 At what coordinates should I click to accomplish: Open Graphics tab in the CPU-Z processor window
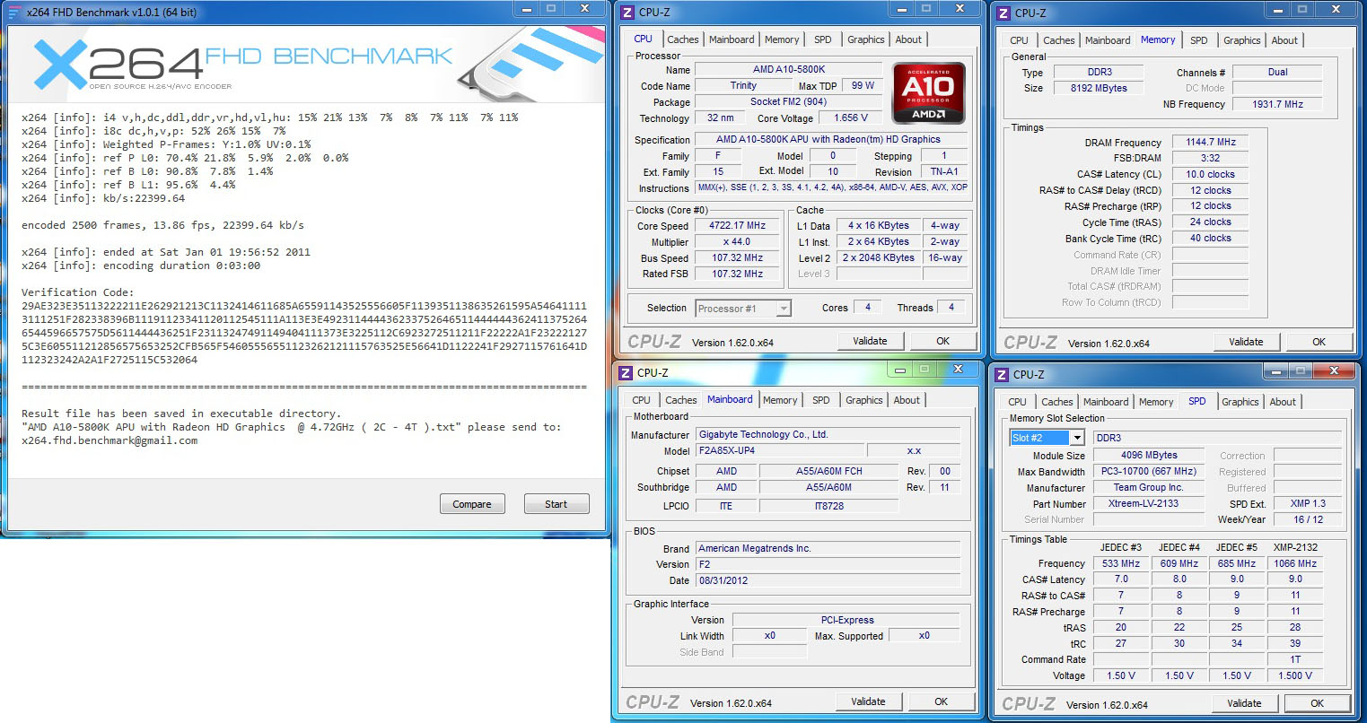[x=866, y=39]
